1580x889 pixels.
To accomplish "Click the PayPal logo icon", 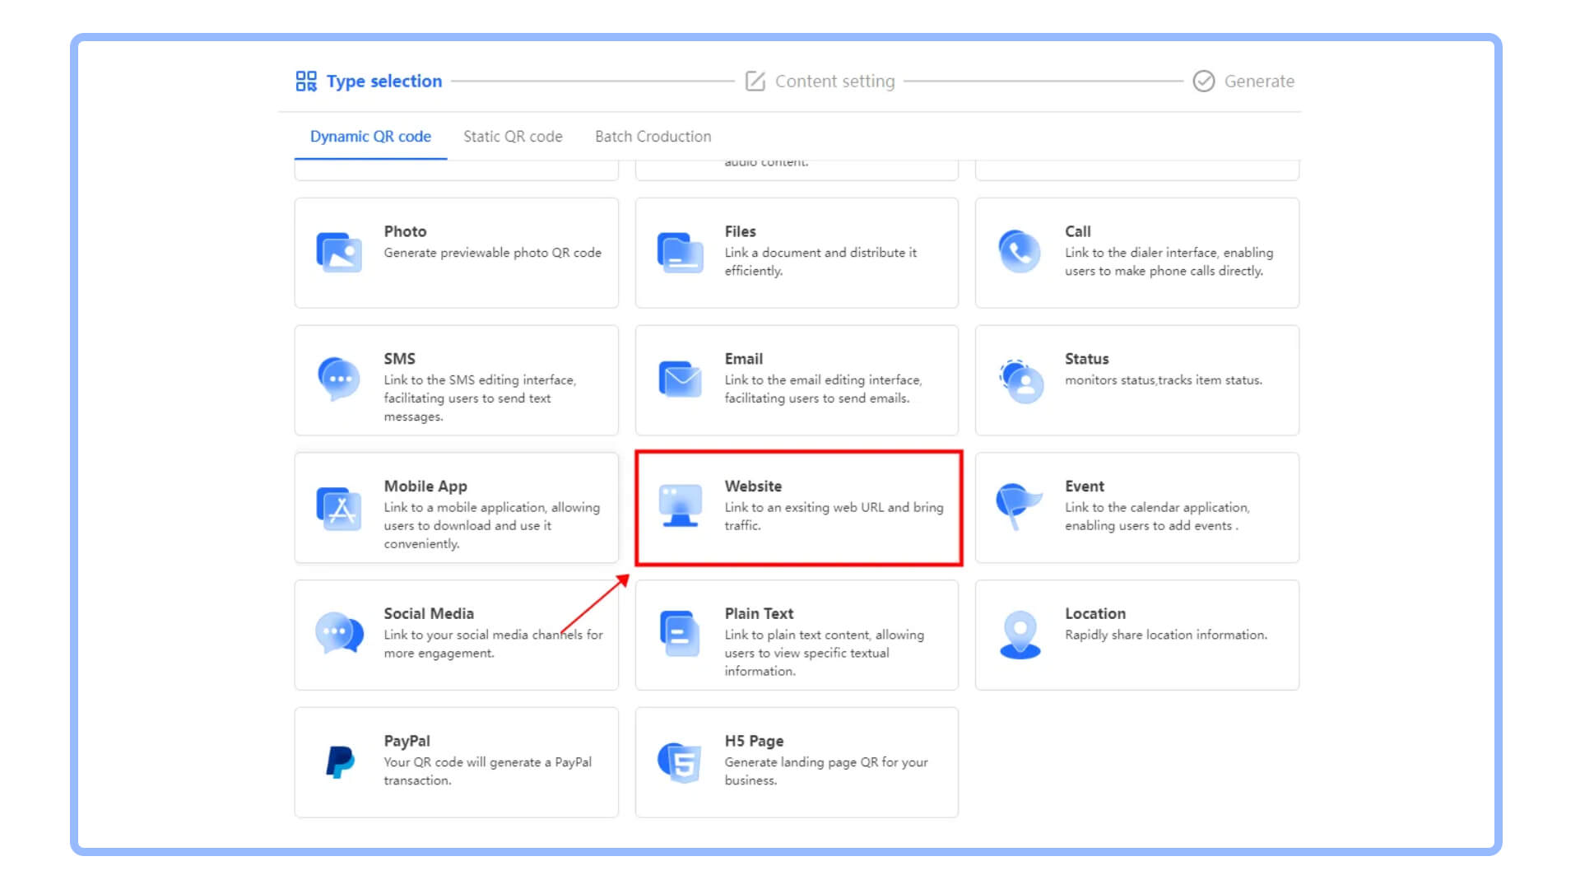I will (x=339, y=762).
